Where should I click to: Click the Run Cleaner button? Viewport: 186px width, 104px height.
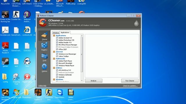click(130, 81)
